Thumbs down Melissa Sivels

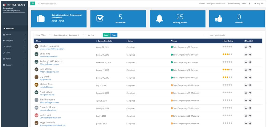click(x=250, y=85)
